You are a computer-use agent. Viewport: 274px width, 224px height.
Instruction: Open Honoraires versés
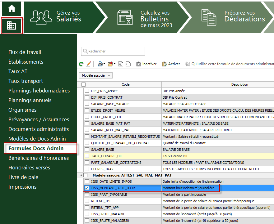coord(29,168)
